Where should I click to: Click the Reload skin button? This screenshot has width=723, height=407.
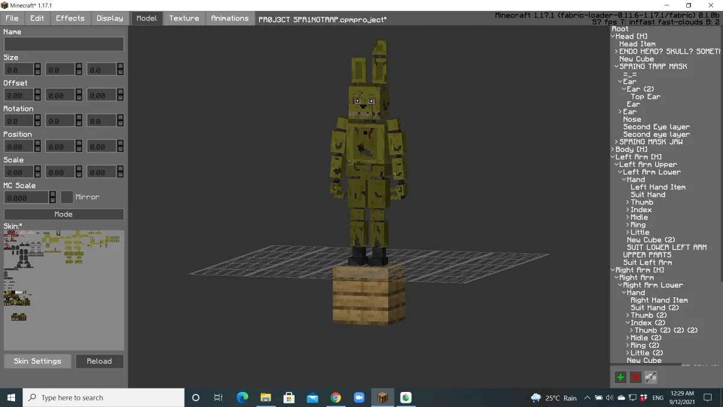click(x=99, y=361)
